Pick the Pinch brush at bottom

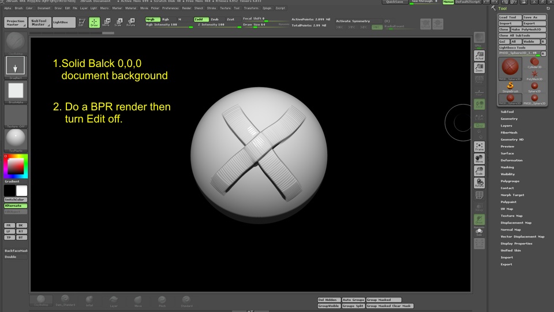tap(162, 301)
